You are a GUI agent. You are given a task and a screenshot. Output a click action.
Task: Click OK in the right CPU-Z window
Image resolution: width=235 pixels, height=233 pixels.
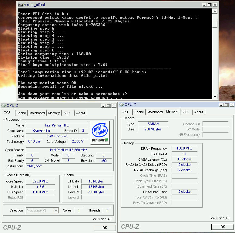(223, 227)
